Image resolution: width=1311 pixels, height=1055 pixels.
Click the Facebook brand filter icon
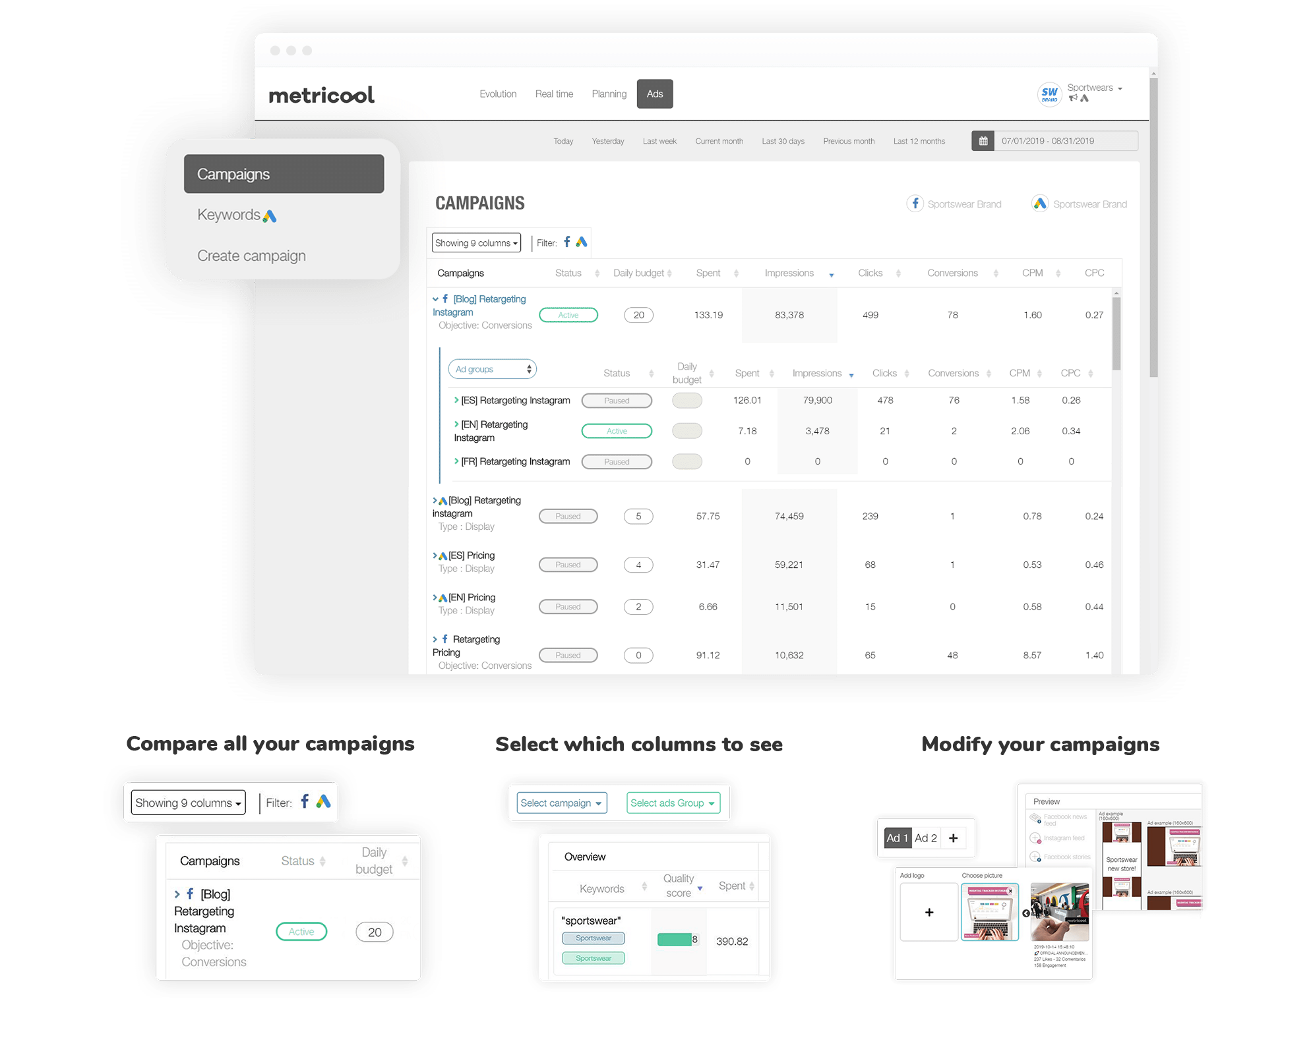coord(568,242)
